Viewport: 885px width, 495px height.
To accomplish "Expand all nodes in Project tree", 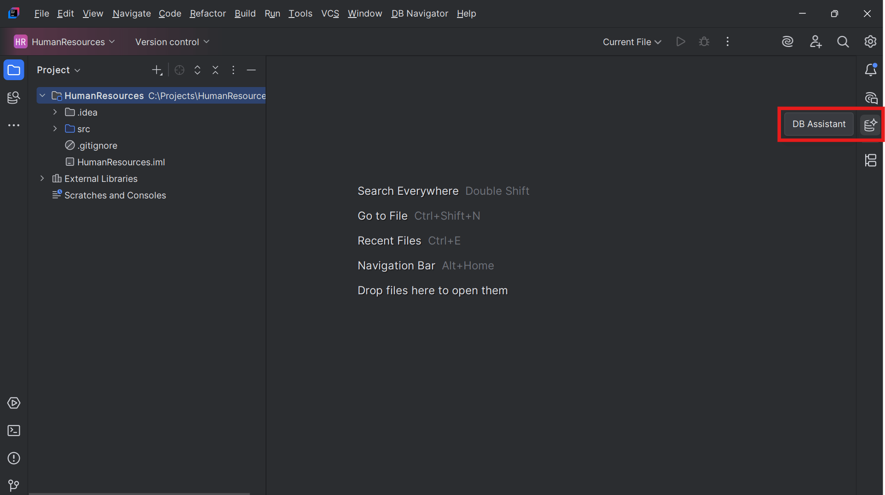I will tap(197, 70).
